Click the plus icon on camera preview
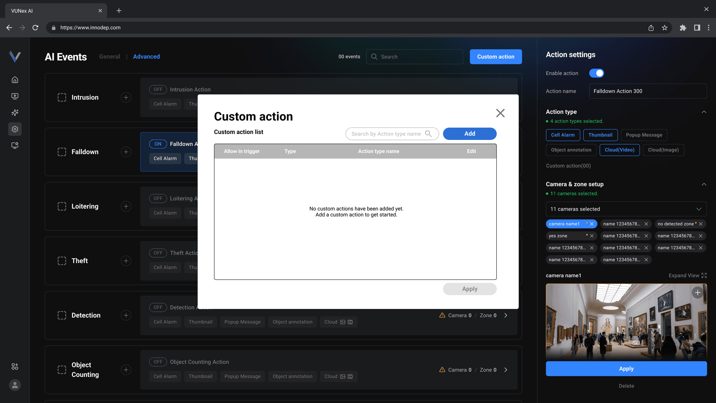The width and height of the screenshot is (716, 403). pos(697,293)
